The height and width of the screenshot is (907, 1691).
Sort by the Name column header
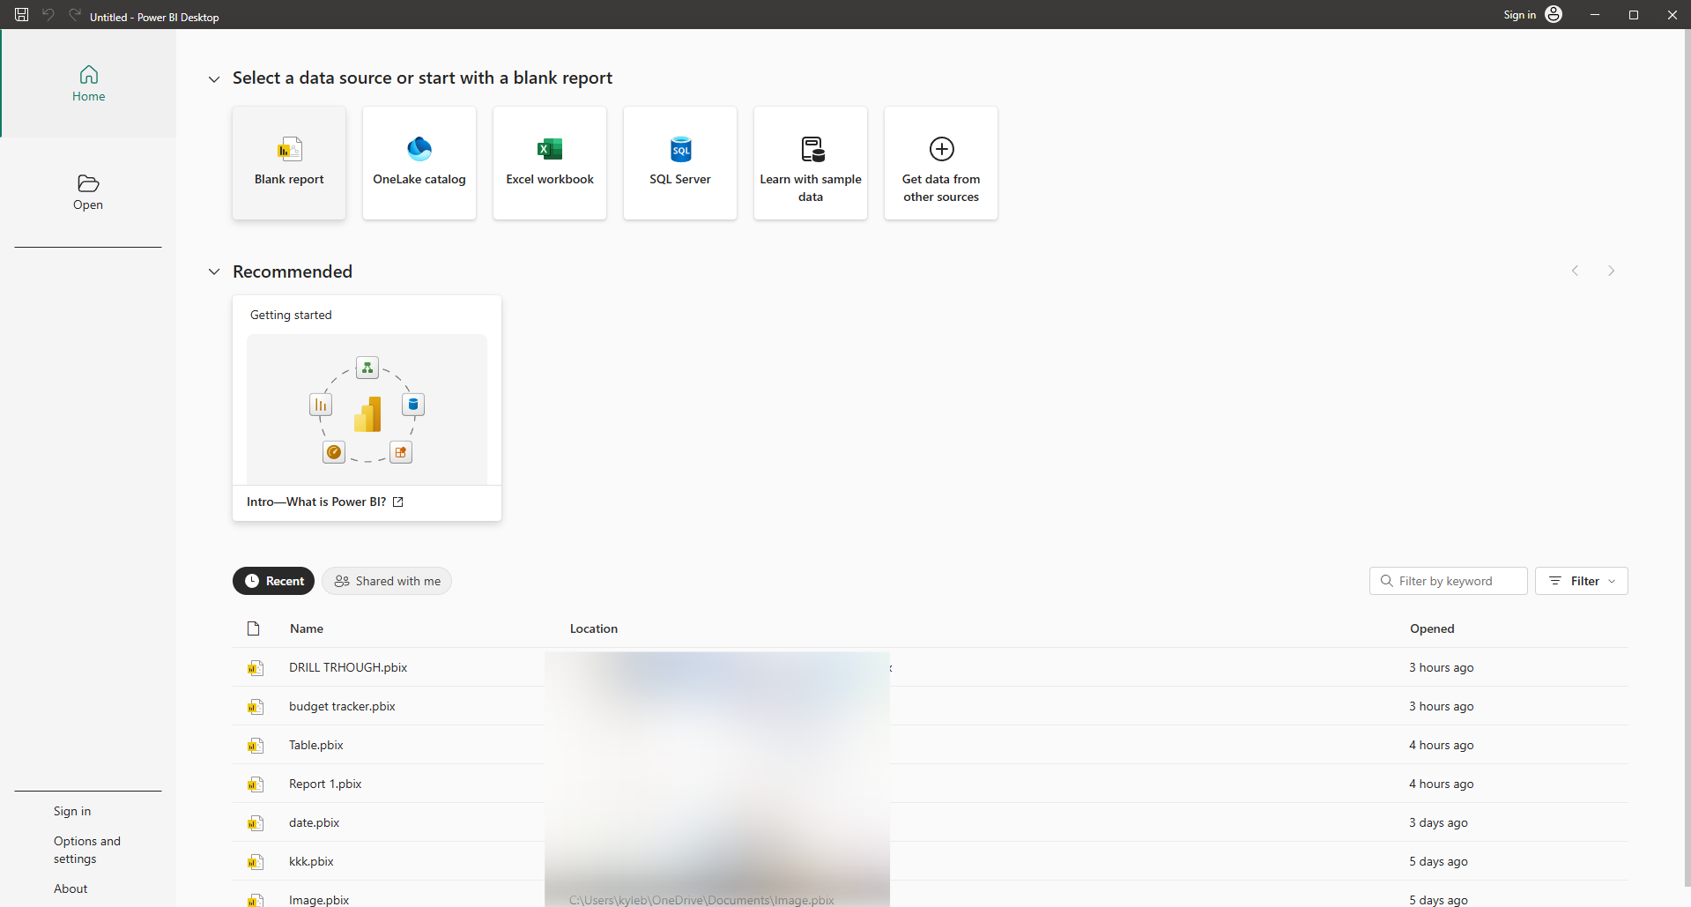click(x=307, y=628)
